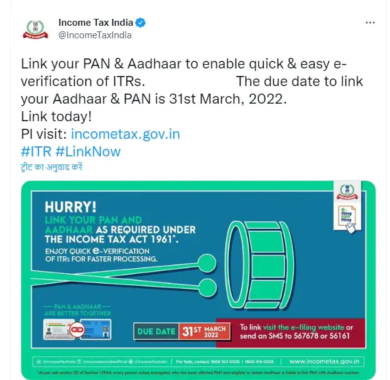Image resolution: width=390 pixels, height=380 pixels.
Task: Open the #ITR hashtag
Action: coord(36,151)
